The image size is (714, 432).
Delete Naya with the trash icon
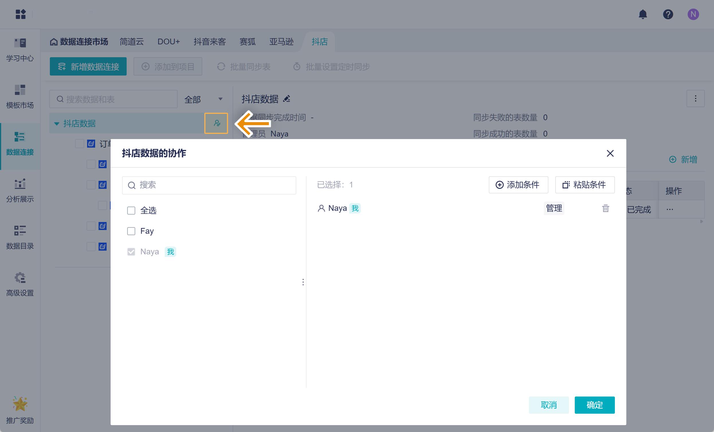click(x=605, y=208)
